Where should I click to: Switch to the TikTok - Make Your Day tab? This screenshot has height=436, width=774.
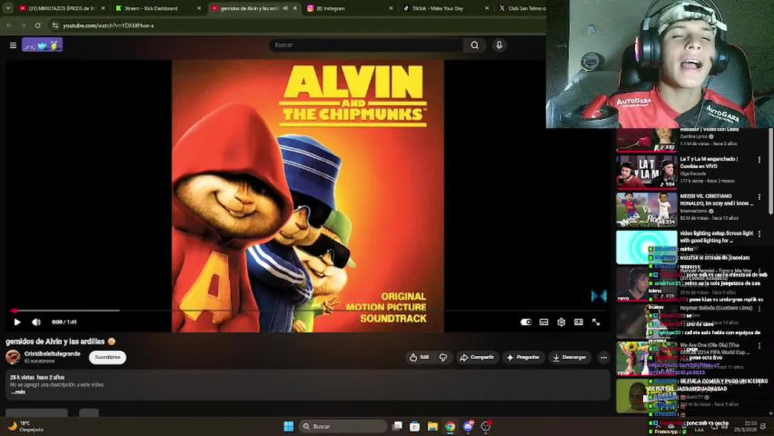(445, 8)
